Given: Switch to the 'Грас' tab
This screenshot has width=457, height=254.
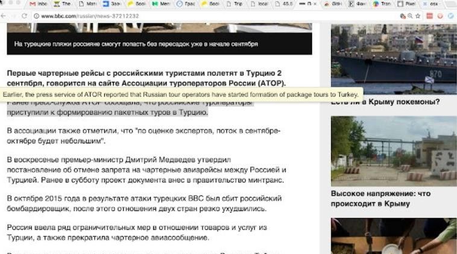Looking at the screenshot, I should pos(186,4).
